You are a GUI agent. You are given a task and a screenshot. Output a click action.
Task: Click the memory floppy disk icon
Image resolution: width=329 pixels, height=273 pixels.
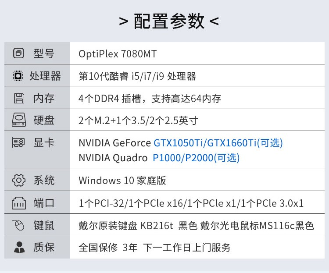pos(18,98)
